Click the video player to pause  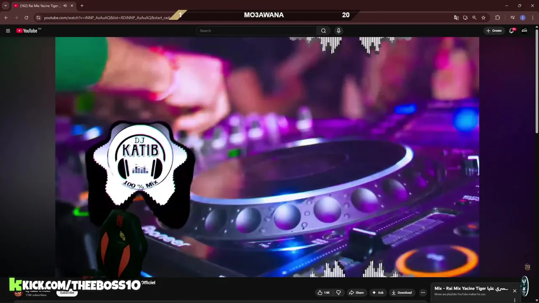coord(267,157)
